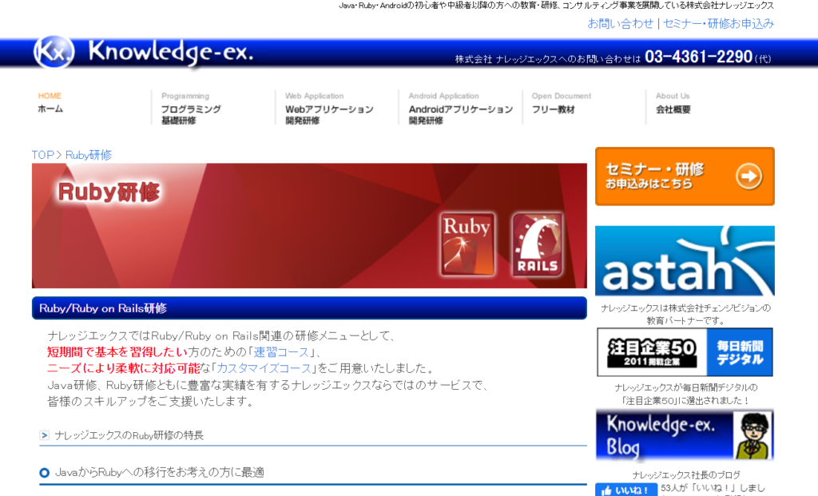Click the Knowledge-ex. site title

pos(171,54)
